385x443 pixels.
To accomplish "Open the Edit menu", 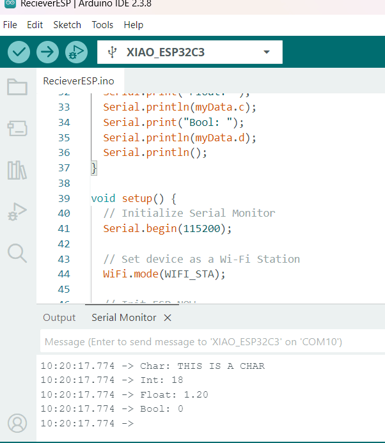I will click(x=35, y=25).
